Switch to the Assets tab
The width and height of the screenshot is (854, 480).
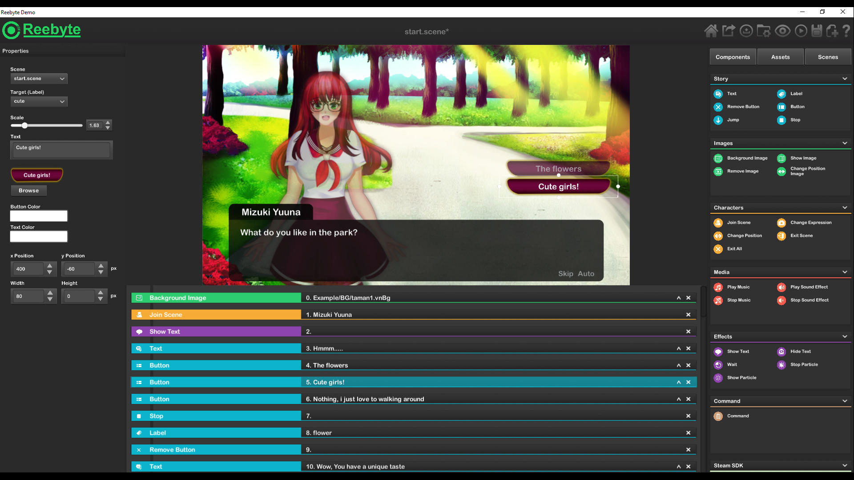tap(780, 56)
